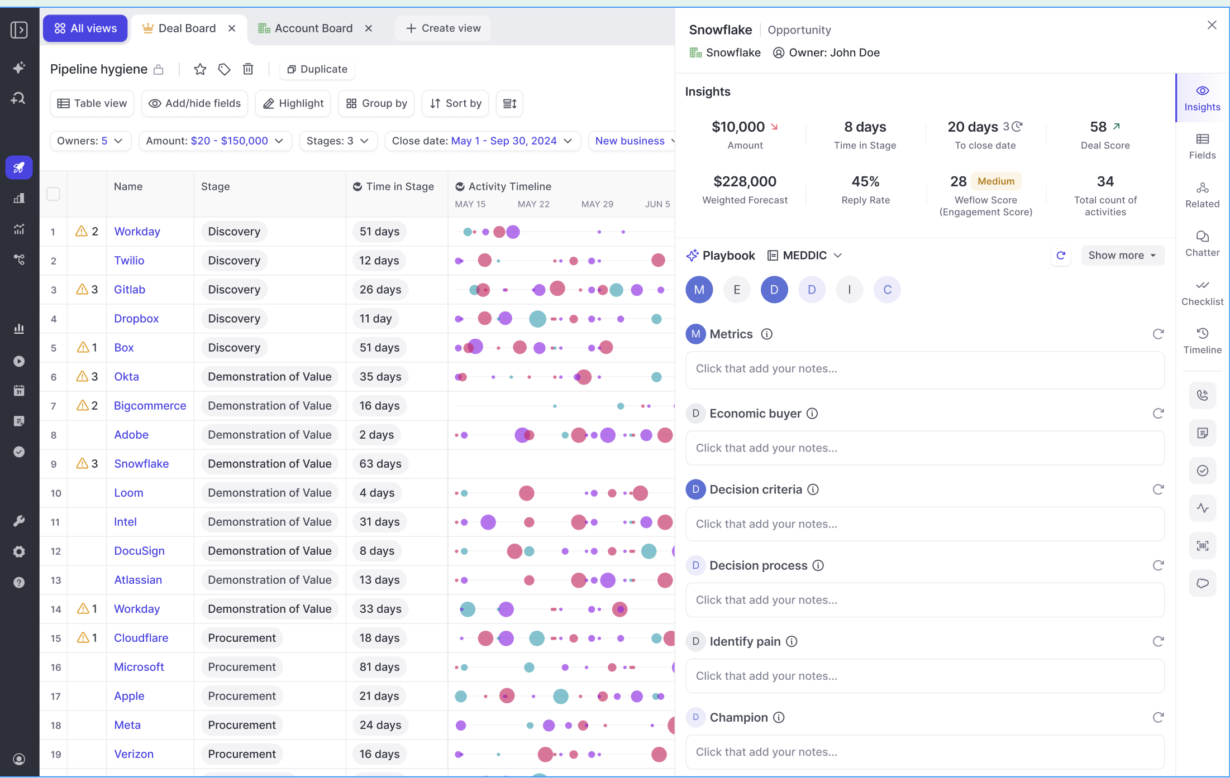Open the user profile icon at sidebar bottom
Image resolution: width=1230 pixels, height=778 pixels.
19,759
